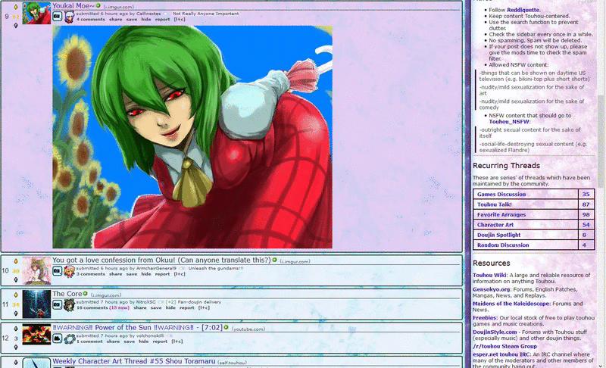This screenshot has width=606, height=368.
Task: Click NitroXSC's flair character icon
Action: [69, 305]
